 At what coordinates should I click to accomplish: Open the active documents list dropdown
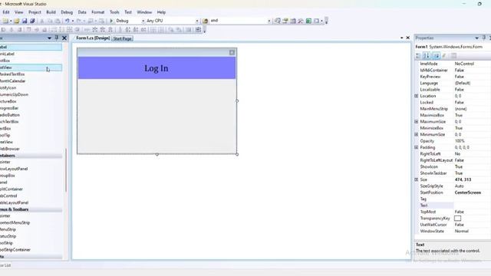point(402,38)
